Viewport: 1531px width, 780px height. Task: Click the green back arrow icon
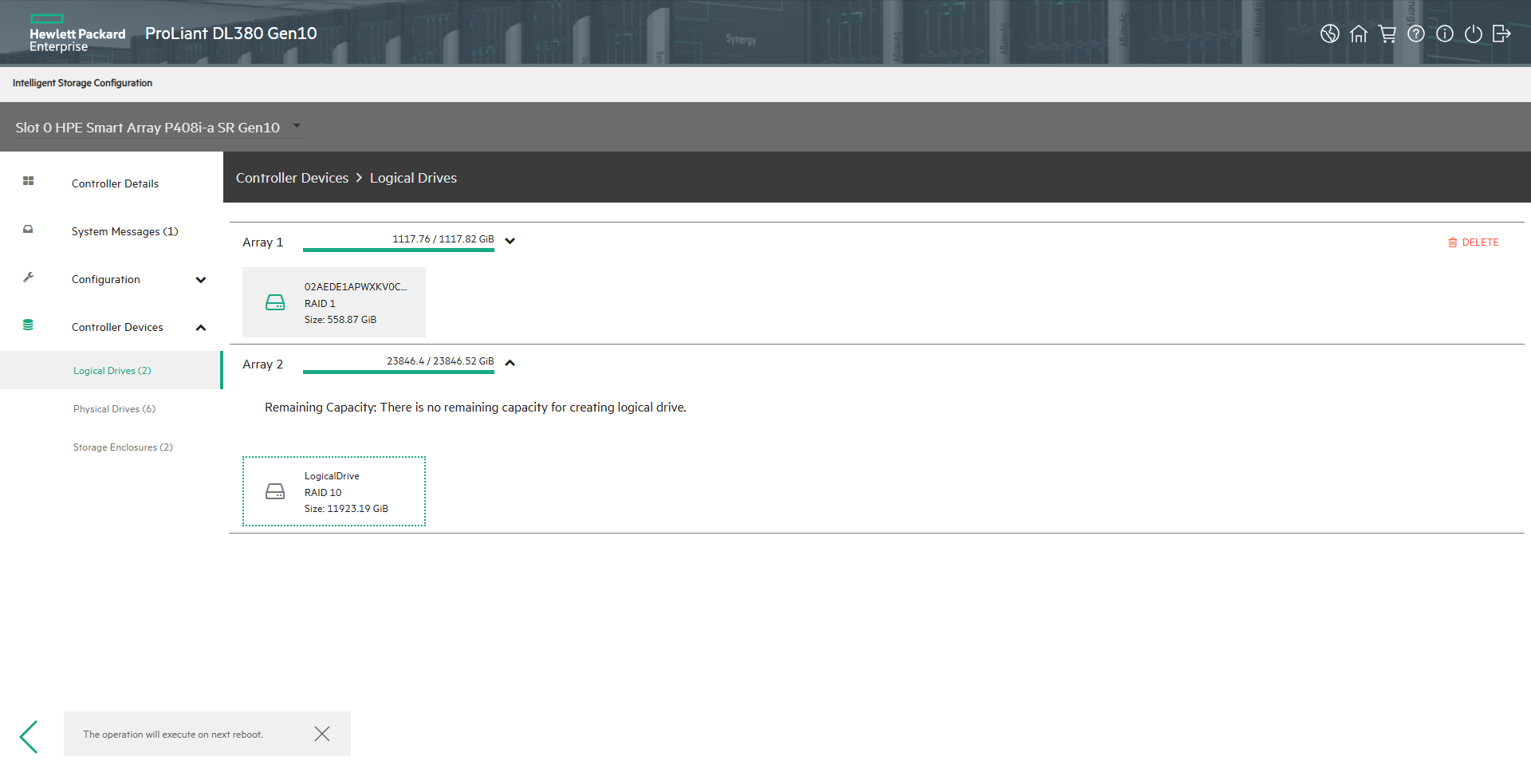click(x=30, y=736)
